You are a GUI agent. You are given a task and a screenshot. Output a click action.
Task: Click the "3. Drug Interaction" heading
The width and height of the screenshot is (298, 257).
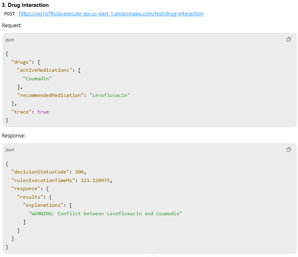click(x=25, y=5)
